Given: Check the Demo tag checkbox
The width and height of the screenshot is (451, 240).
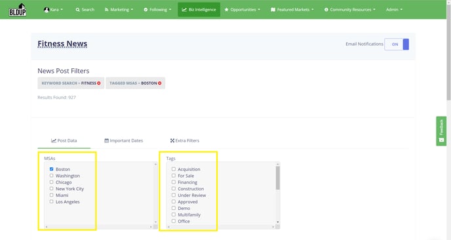Looking at the screenshot, I should click(174, 208).
